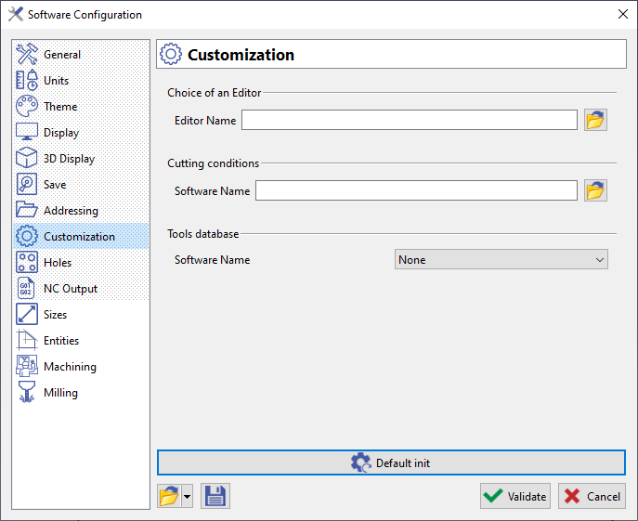This screenshot has width=638, height=521.
Task: Switch to the Addressing tab
Action: click(x=70, y=211)
